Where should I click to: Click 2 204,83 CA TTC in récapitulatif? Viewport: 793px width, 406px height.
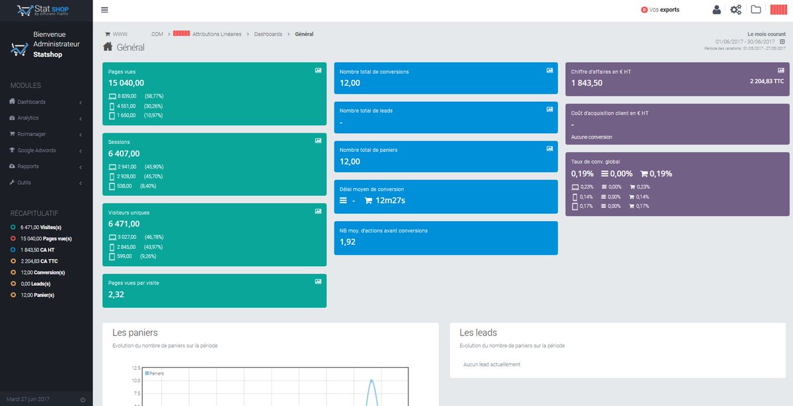tap(39, 261)
